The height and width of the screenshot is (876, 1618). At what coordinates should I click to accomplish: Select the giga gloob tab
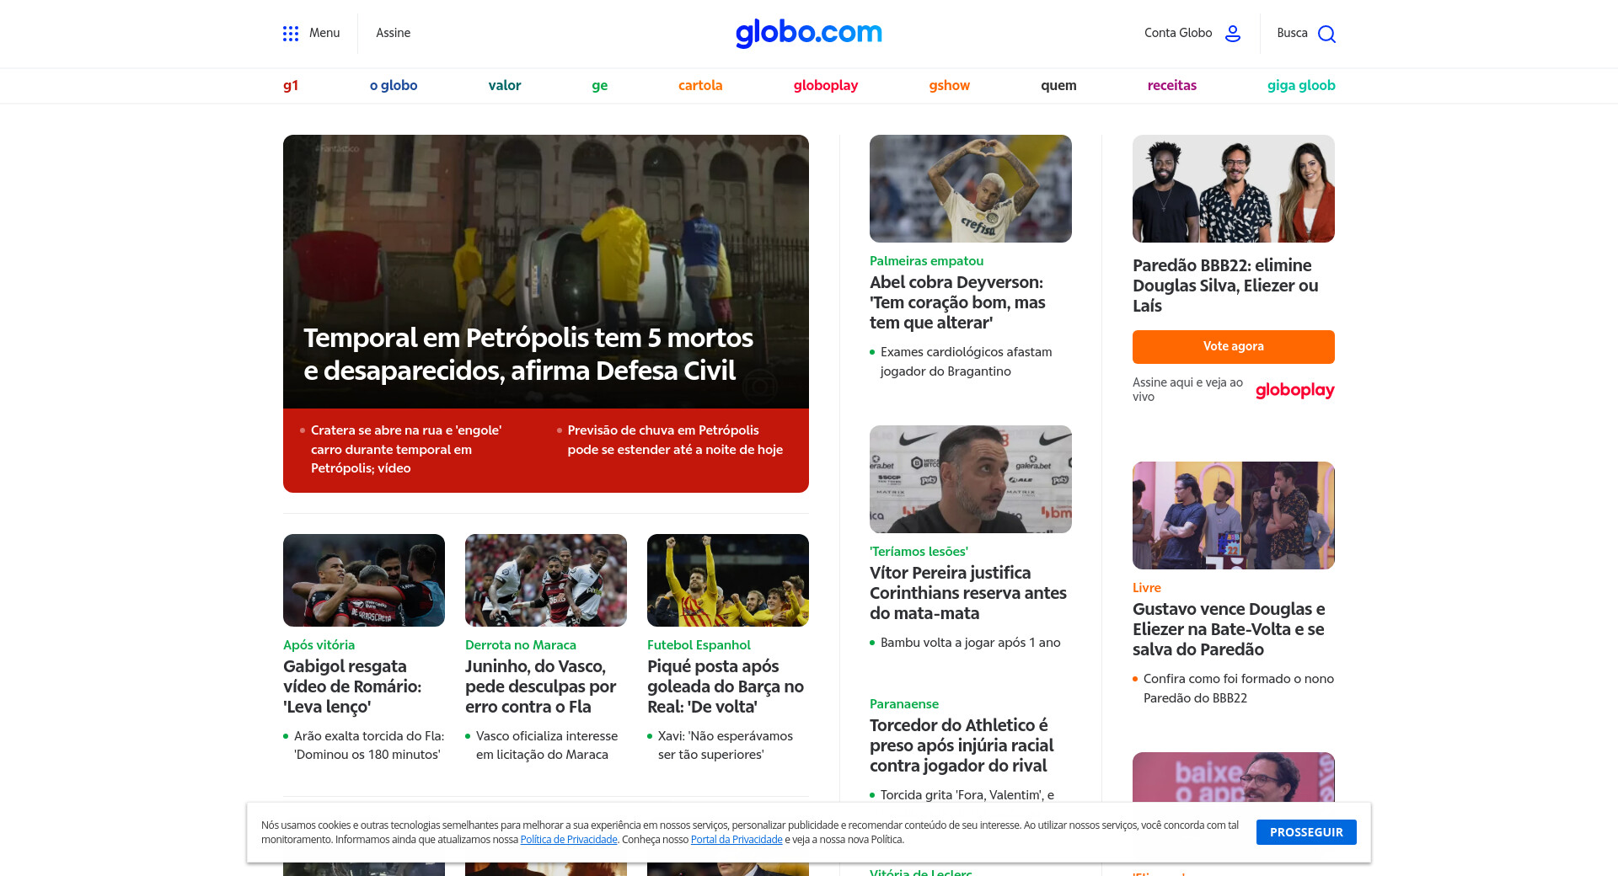tap(1300, 85)
